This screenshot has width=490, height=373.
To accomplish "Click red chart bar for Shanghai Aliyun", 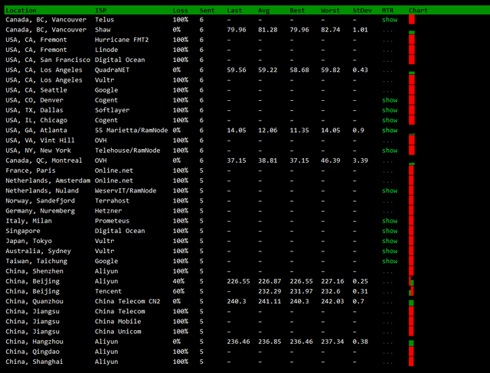I will pyautogui.click(x=411, y=361).
